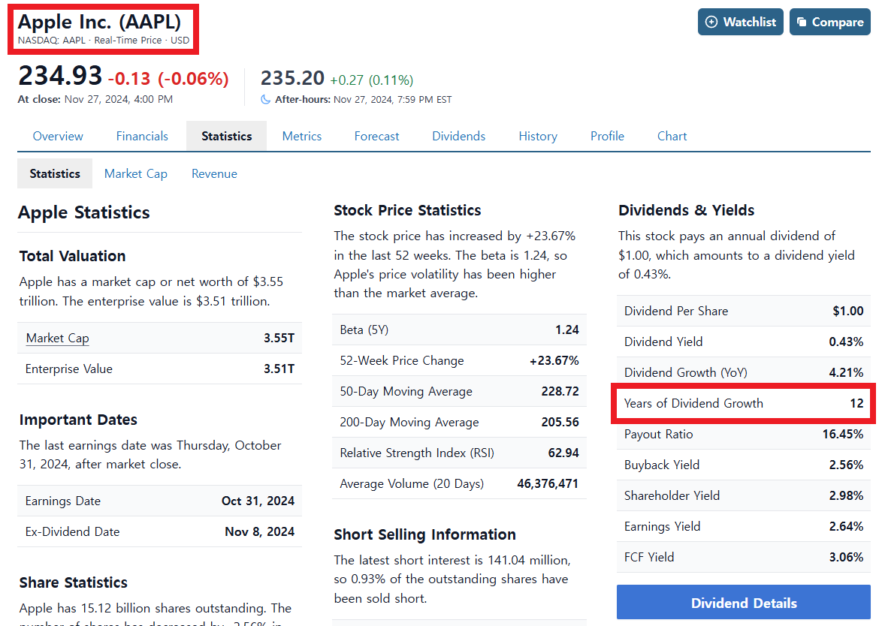Click the Apple Inc. (AAPL) heading

pos(99,22)
